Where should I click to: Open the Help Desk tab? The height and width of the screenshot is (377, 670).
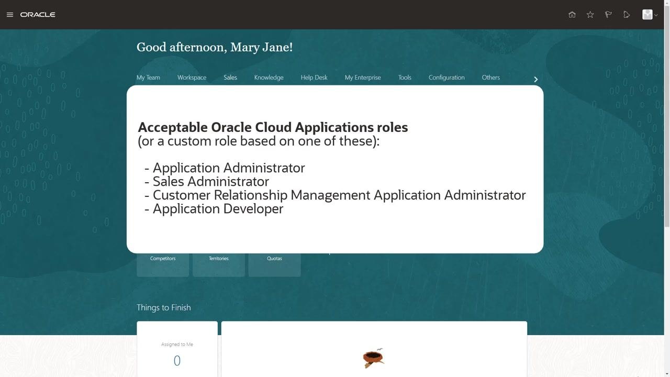(x=314, y=77)
